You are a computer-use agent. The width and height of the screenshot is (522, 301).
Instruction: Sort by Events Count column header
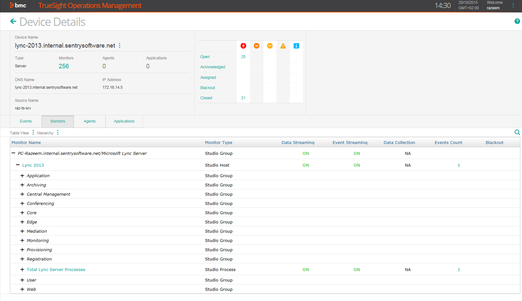[448, 143]
